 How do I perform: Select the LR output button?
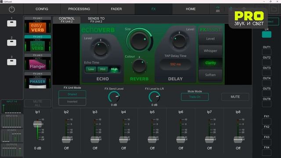click(267, 34)
